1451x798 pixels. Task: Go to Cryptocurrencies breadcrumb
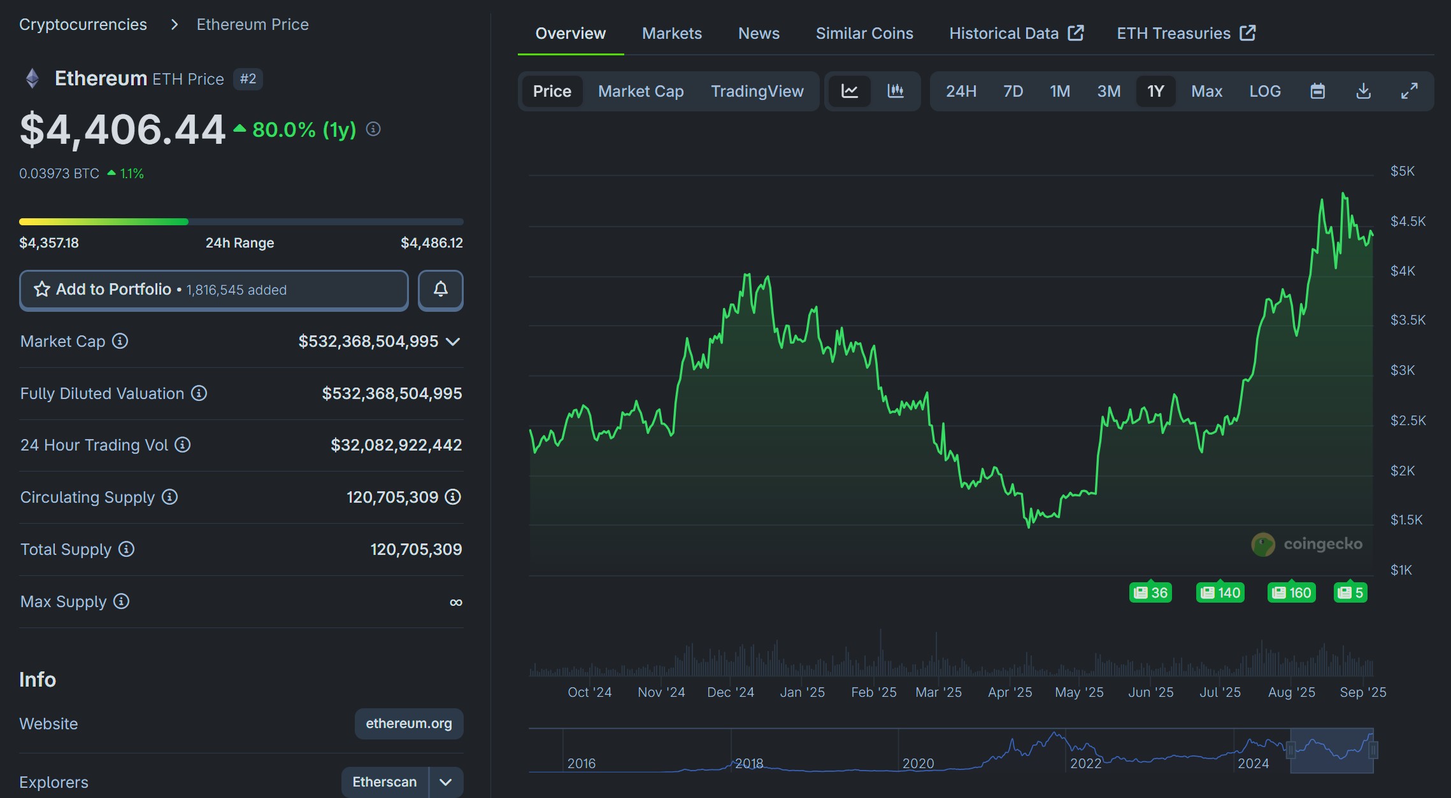tap(83, 24)
